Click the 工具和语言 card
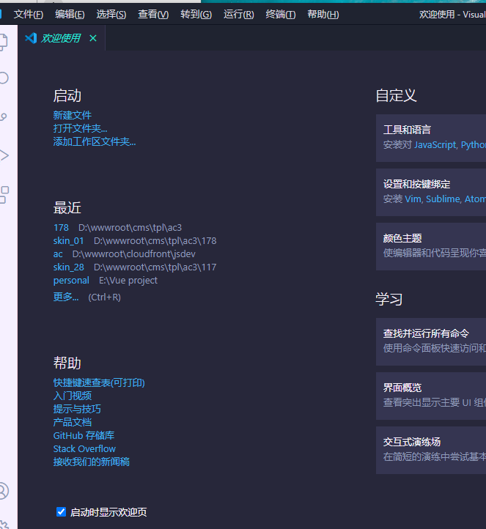Viewport: 486px width, 529px height. point(431,138)
